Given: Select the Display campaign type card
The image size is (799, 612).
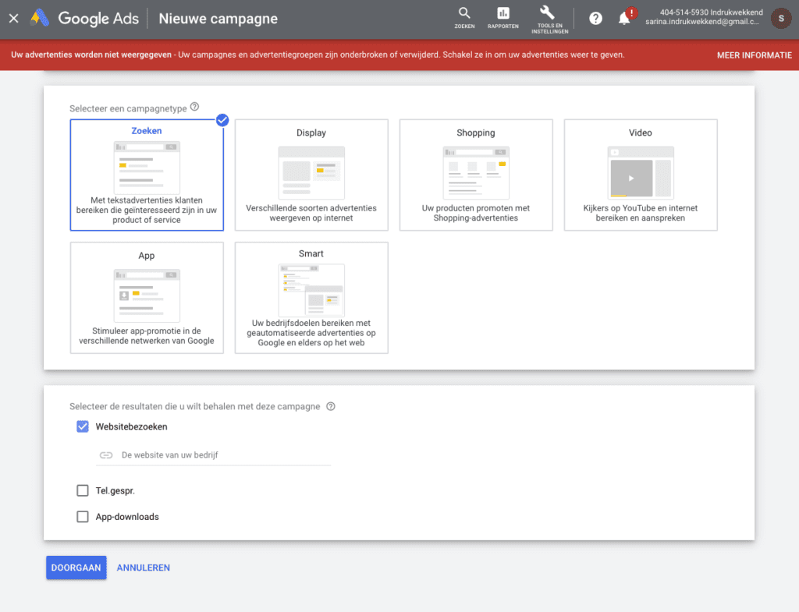Looking at the screenshot, I should (311, 175).
